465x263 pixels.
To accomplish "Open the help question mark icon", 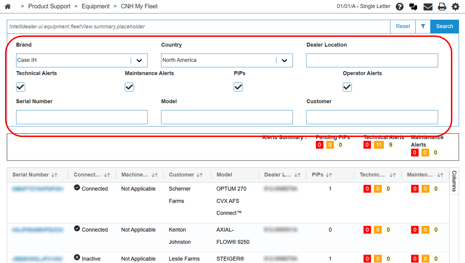I will [399, 6].
